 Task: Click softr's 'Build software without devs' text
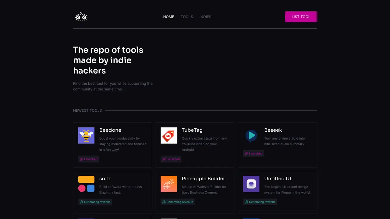121,190
